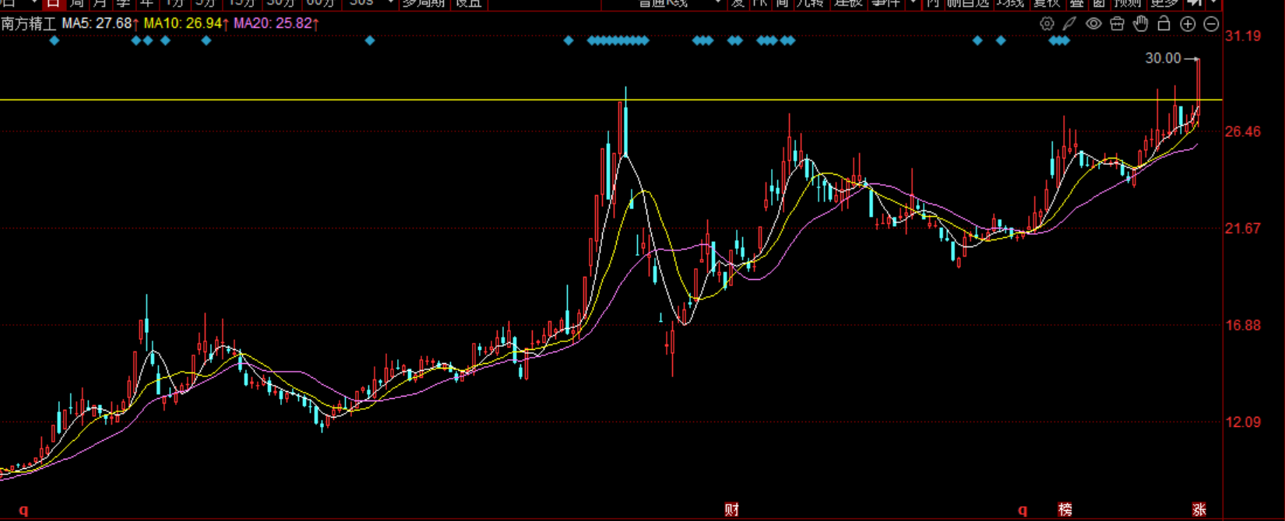Click the 删自选 remove-from-watchlist button
This screenshot has height=521, width=1285.
point(968,3)
